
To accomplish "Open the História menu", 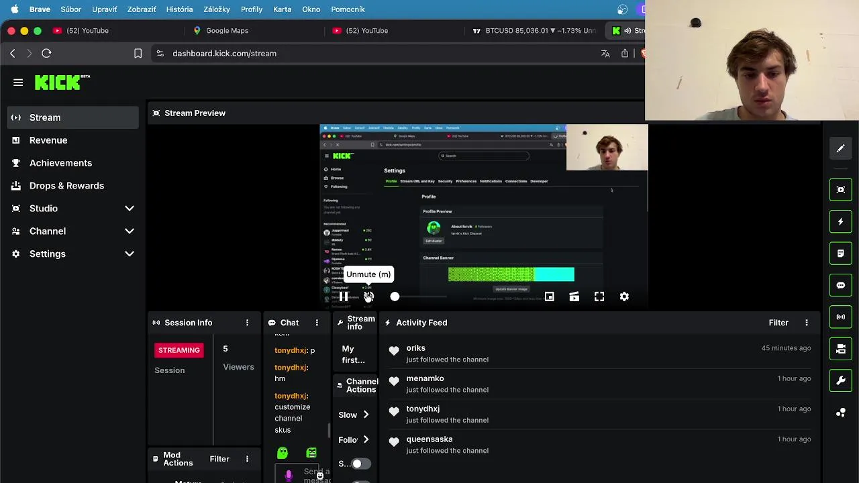I will click(179, 9).
